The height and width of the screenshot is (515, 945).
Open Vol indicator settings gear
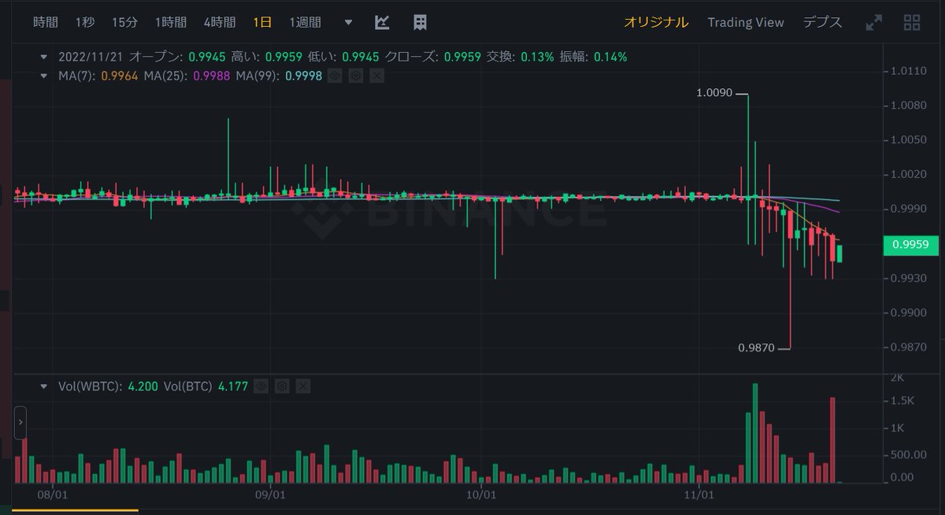click(x=283, y=386)
